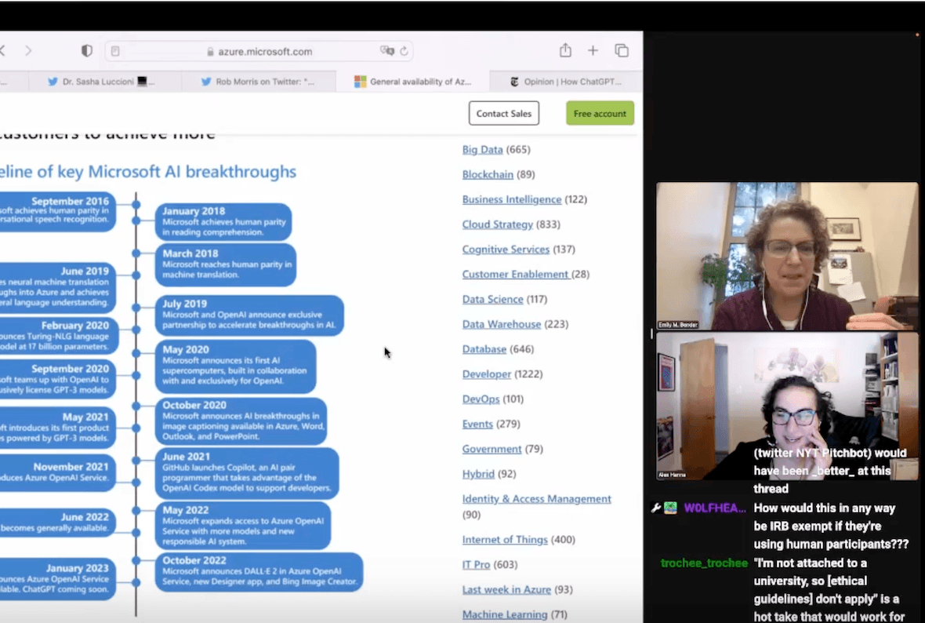This screenshot has width=925, height=623.
Task: Reload the page with the refresh icon
Action: point(404,51)
